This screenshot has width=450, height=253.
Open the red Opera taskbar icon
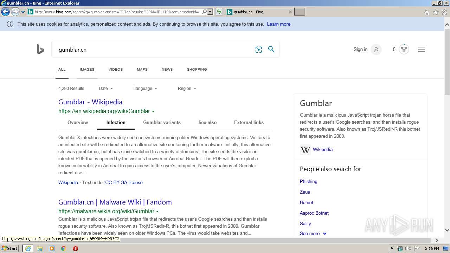click(x=75, y=248)
